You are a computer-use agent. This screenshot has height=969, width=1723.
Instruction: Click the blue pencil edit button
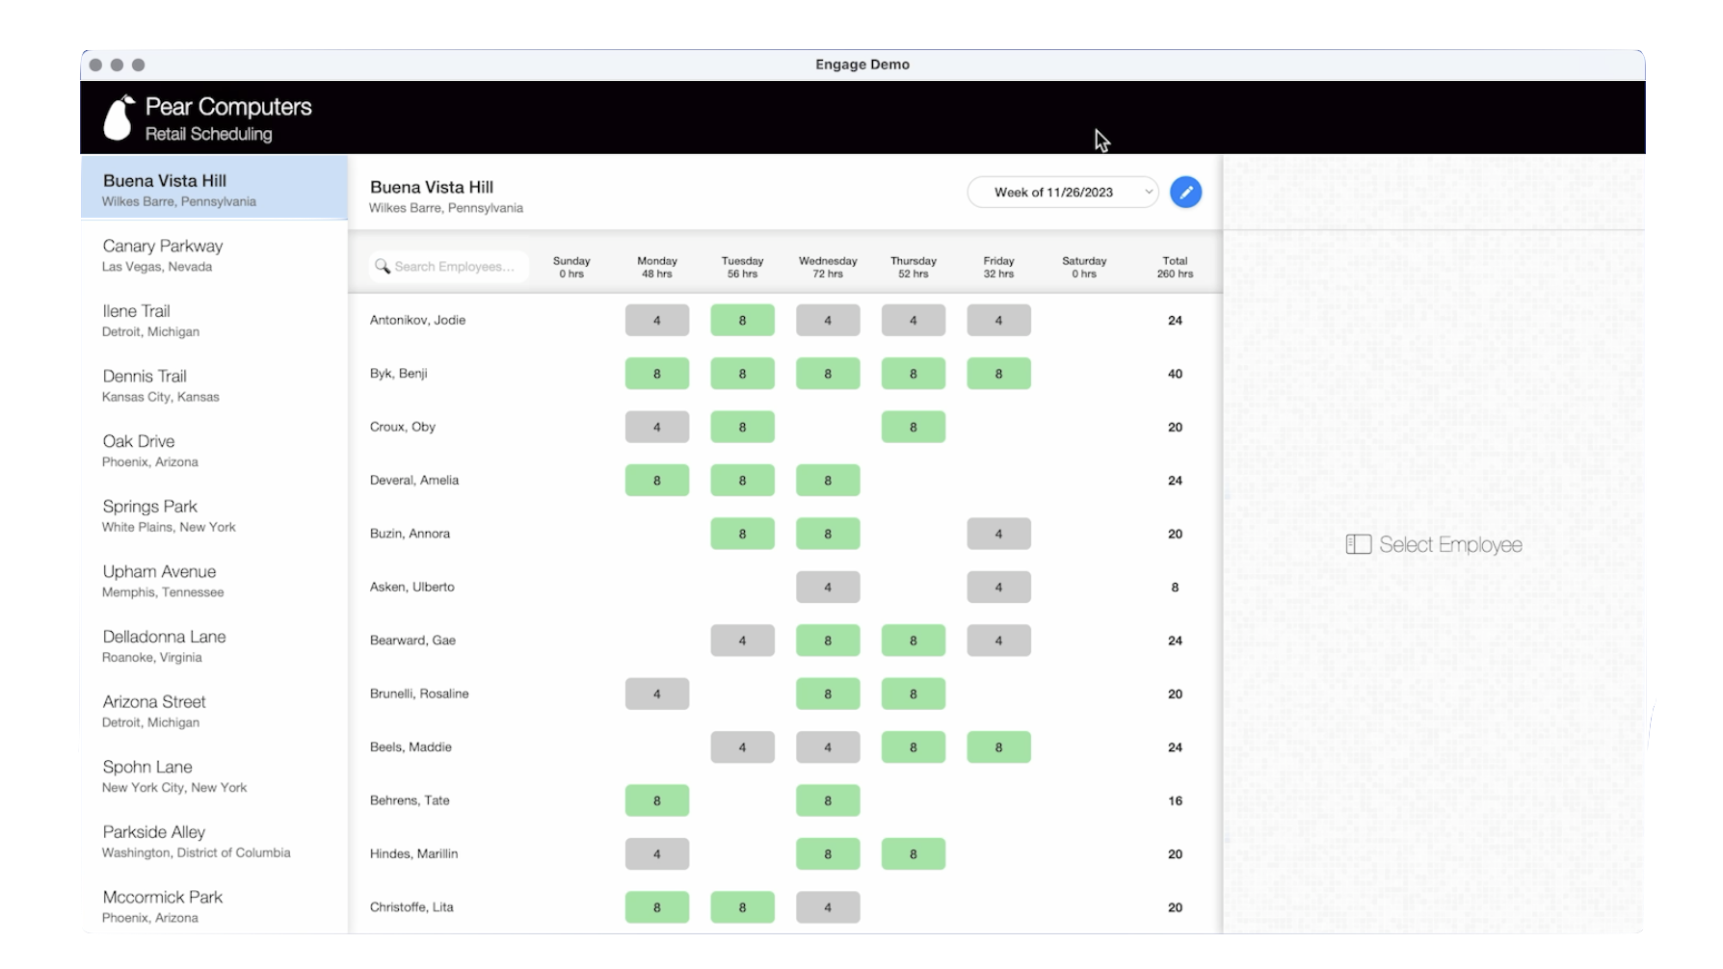point(1185,193)
